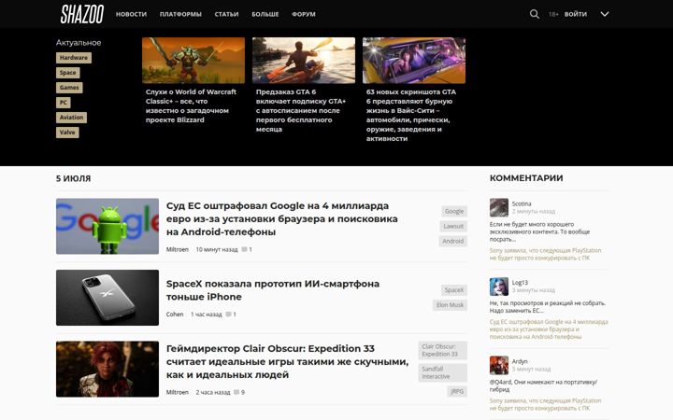
Task: Select the Aviation tag
Action: 71,118
